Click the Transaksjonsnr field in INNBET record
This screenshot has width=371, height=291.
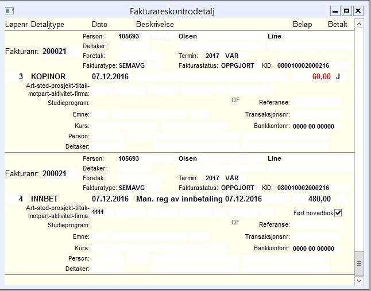click(316, 236)
